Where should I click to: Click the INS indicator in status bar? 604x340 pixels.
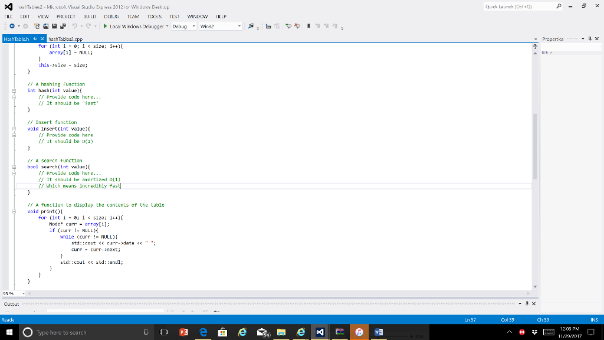(x=594, y=320)
